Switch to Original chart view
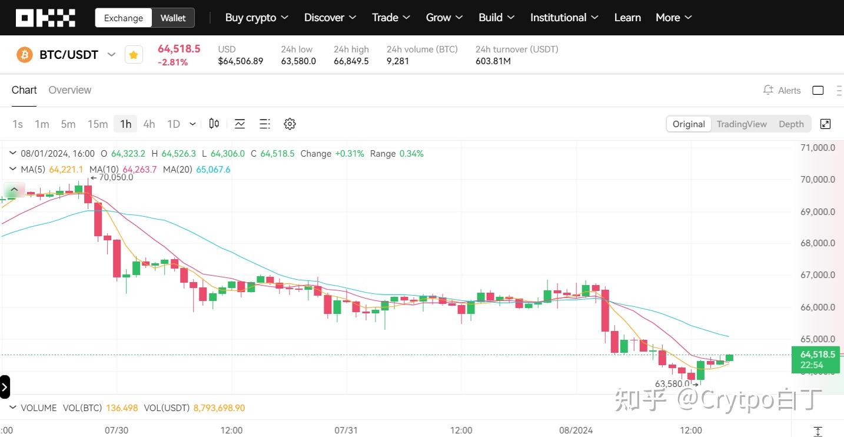The image size is (844, 437). click(689, 124)
